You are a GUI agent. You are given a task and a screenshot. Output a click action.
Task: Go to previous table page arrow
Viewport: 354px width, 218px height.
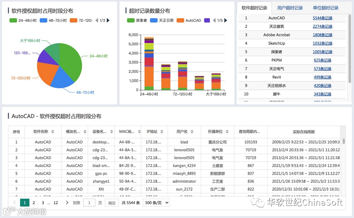[14, 203]
